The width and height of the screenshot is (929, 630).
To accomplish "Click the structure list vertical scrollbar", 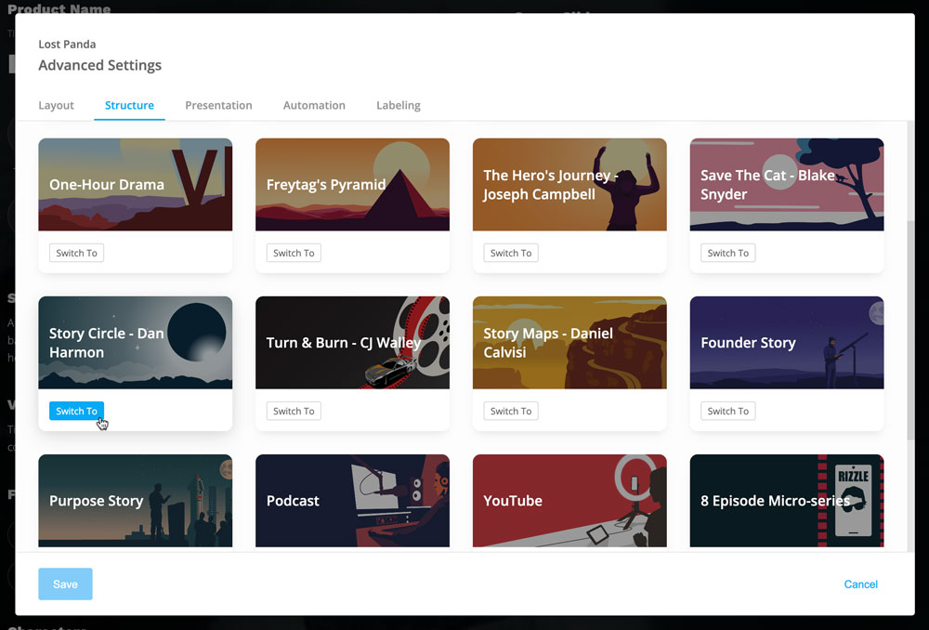I will point(910,330).
